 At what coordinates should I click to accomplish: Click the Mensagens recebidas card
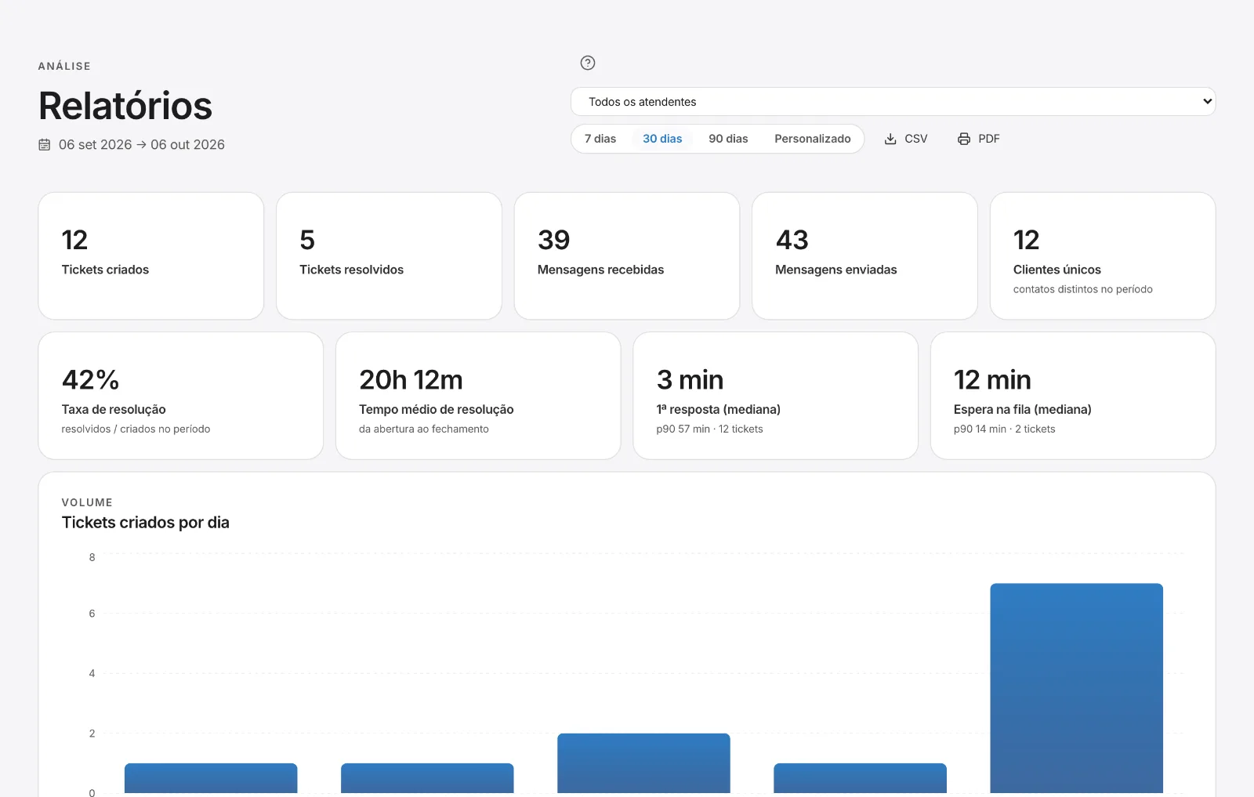tap(627, 255)
